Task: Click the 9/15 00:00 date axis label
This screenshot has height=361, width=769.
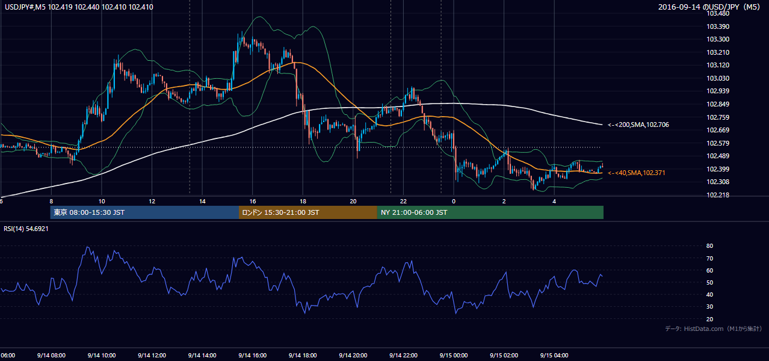Action: [454, 355]
